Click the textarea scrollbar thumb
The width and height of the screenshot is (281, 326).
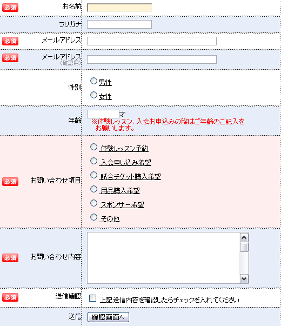[244, 248]
